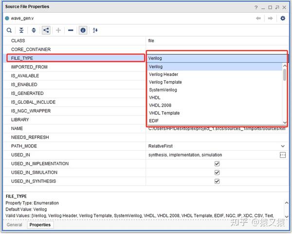The width and height of the screenshot is (292, 234).
Task: Switch to the General tab
Action: [14, 225]
